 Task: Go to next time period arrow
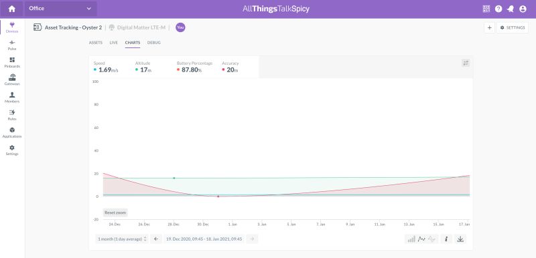(x=252, y=239)
